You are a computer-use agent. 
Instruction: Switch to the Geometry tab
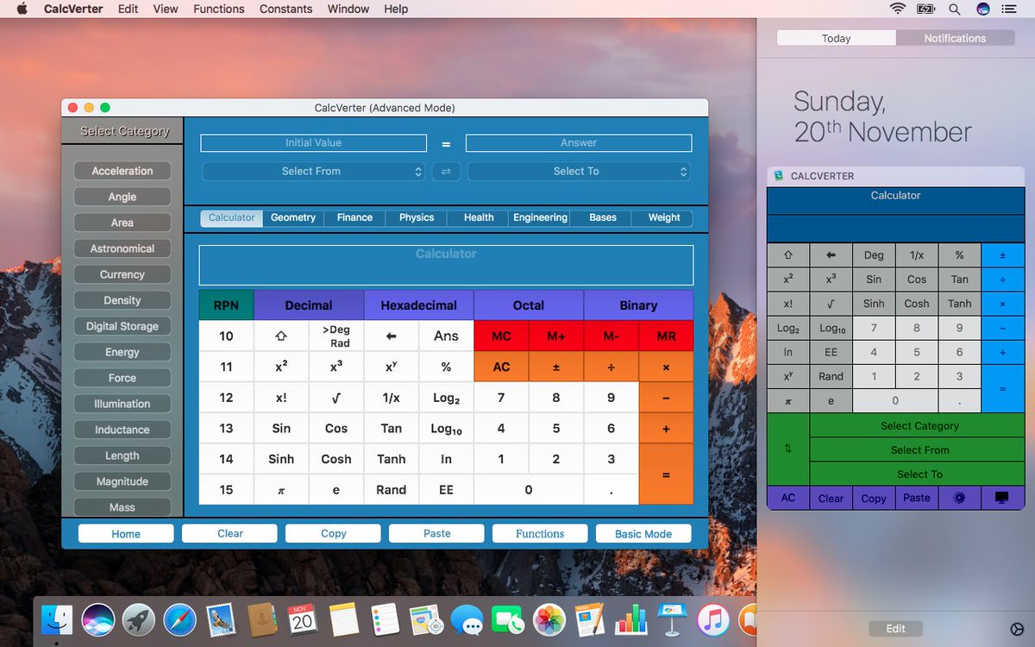pos(293,217)
